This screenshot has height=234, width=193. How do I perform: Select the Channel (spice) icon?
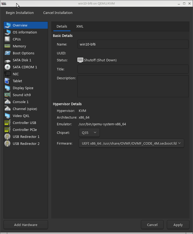point(7,109)
